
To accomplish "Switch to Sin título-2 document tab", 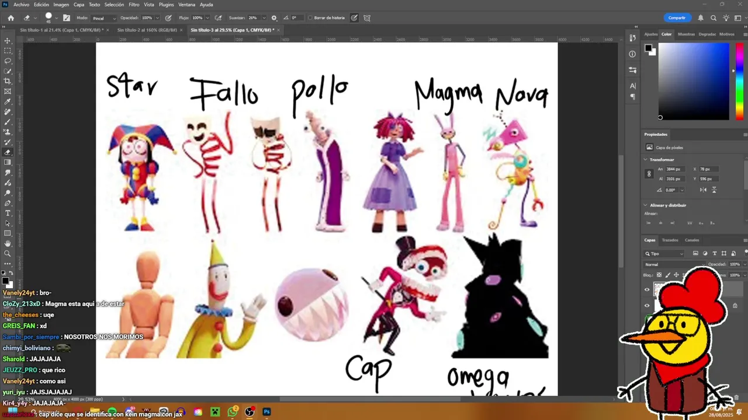I will [147, 30].
